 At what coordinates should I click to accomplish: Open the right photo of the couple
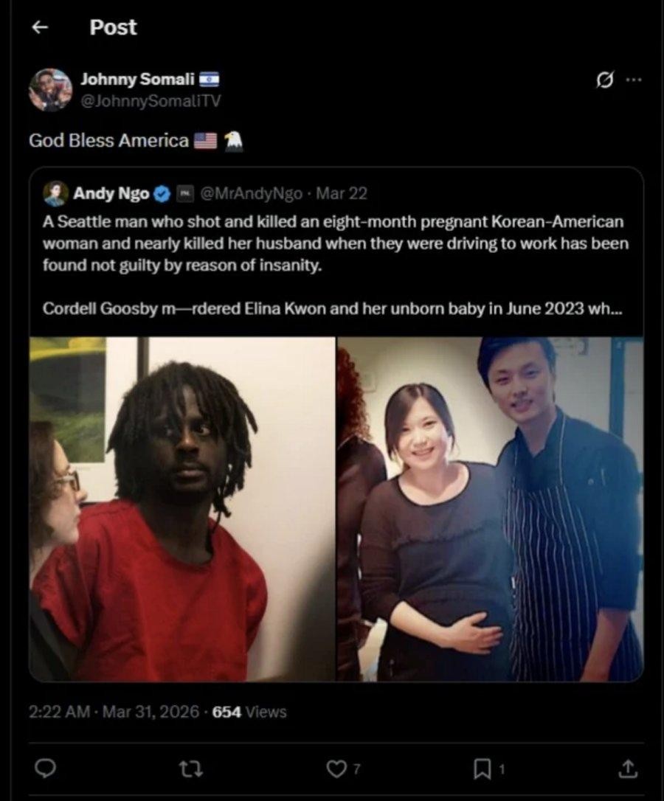coord(490,509)
